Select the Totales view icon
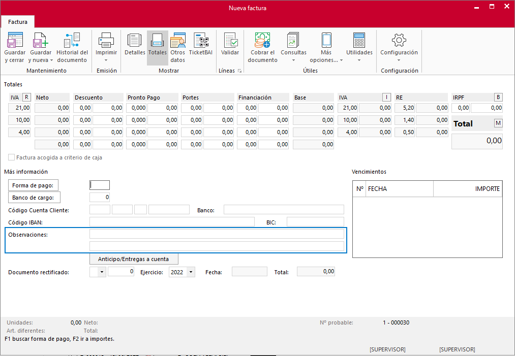The image size is (515, 356). (x=157, y=40)
